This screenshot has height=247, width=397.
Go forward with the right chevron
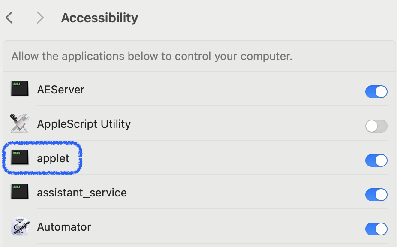tap(40, 18)
